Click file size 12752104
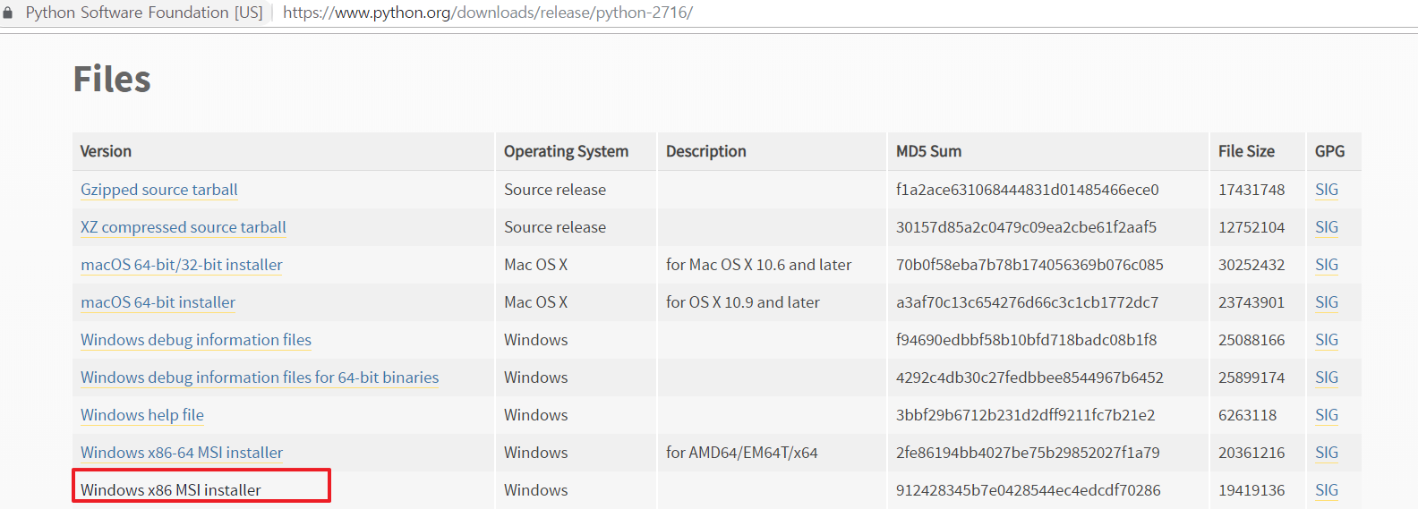1418x509 pixels. point(1251,227)
